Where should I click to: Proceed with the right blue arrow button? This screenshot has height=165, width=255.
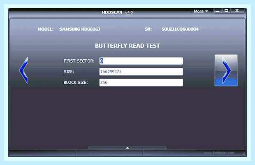226,70
